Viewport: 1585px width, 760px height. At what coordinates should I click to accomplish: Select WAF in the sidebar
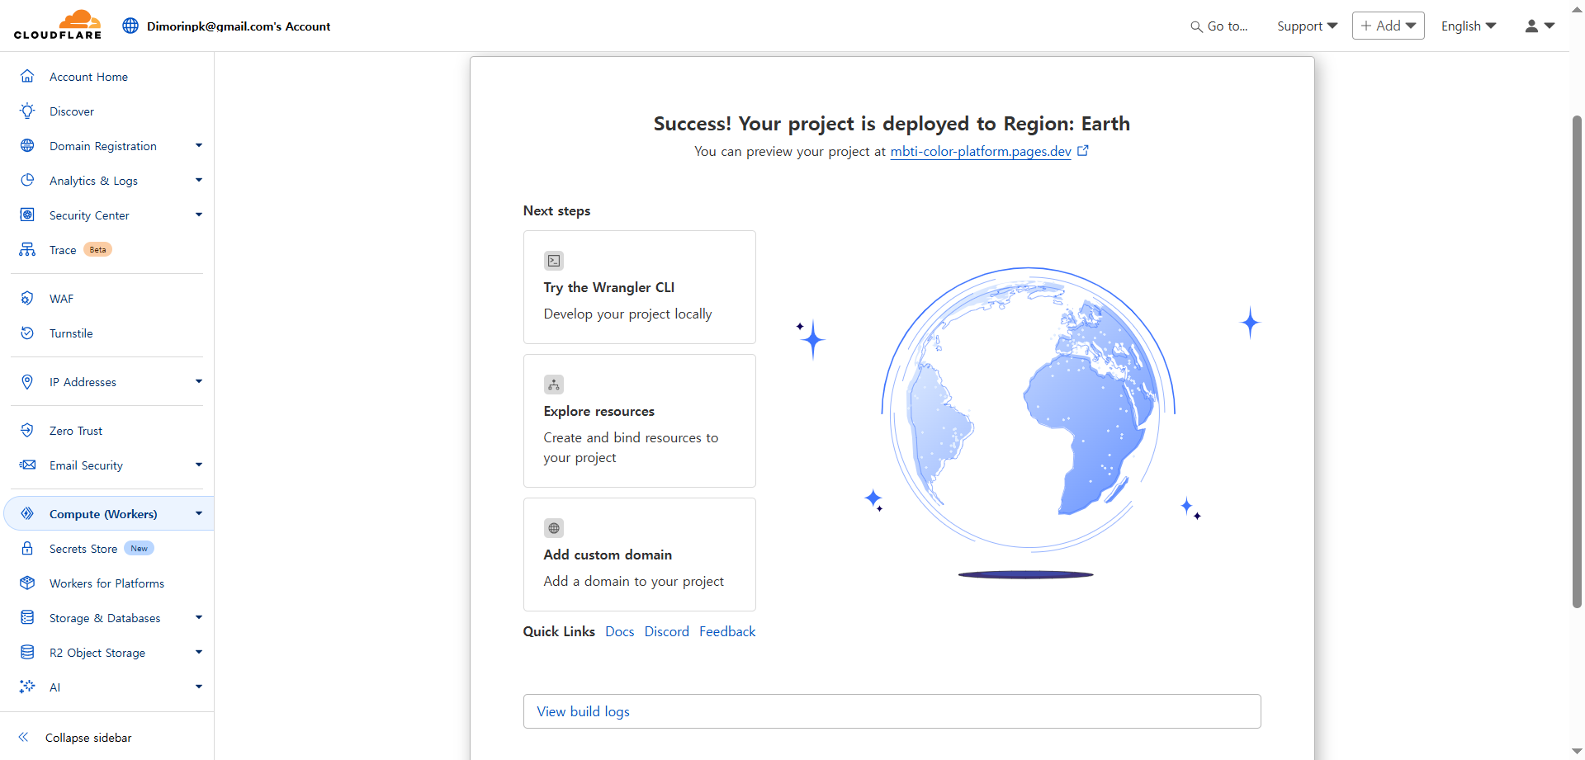pos(61,299)
